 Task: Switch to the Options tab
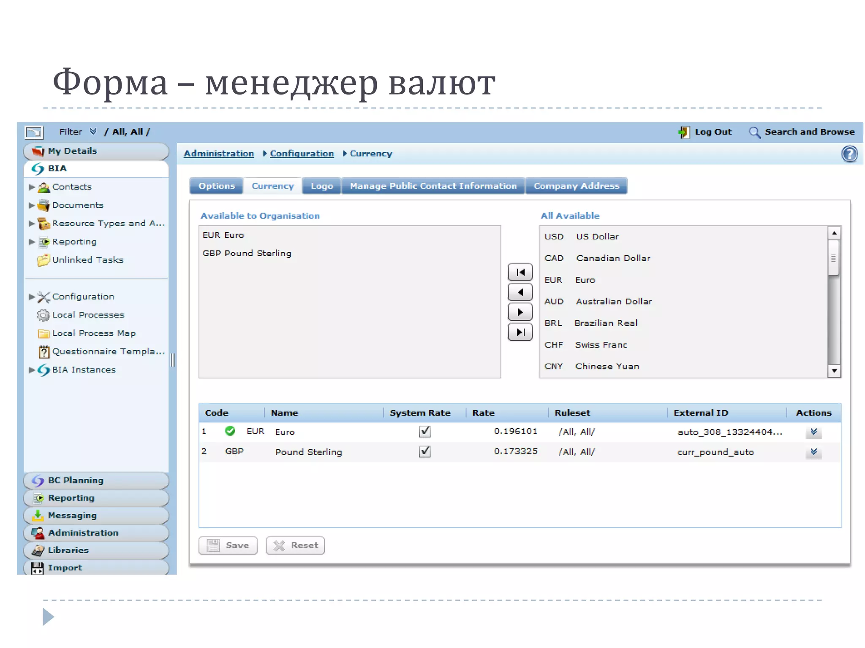(x=217, y=186)
